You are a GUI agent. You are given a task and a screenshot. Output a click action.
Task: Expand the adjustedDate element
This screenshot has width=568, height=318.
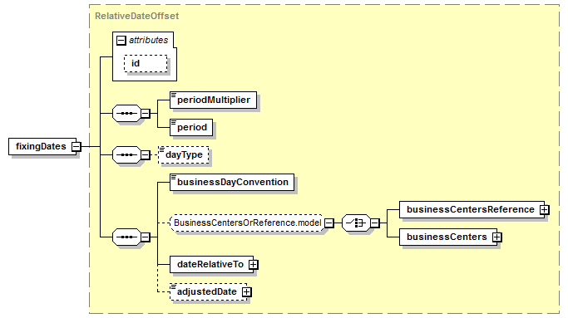click(x=247, y=292)
